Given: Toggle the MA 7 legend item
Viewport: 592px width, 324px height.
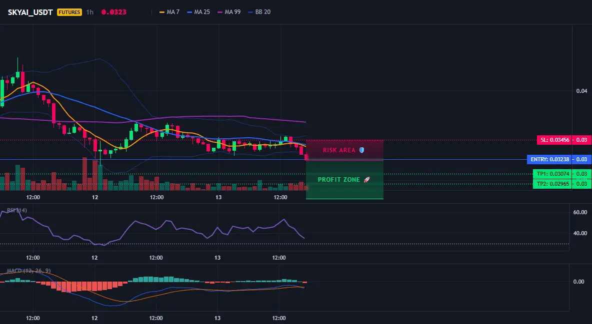Looking at the screenshot, I should click(x=169, y=12).
